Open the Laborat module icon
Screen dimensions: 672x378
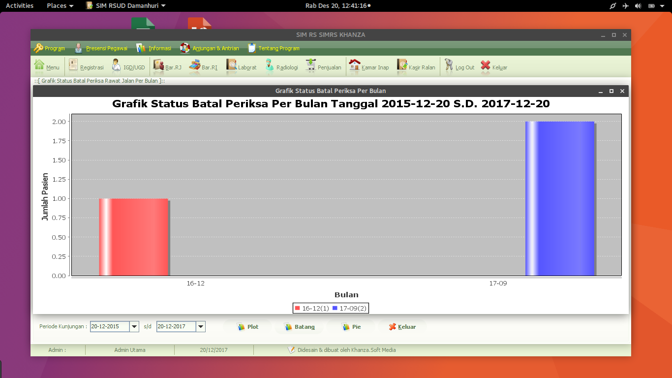pos(231,65)
